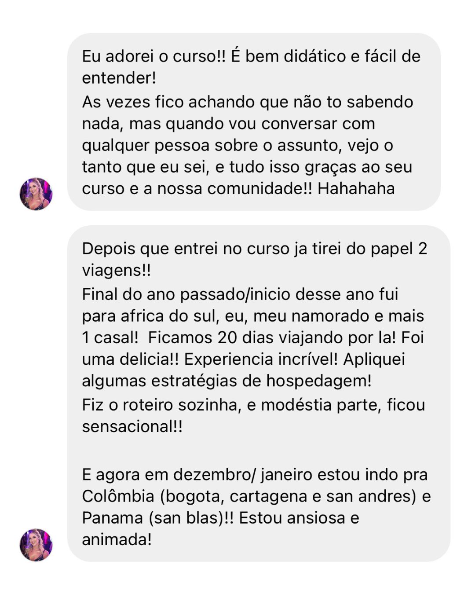Viewport: 475px width, 594px height.
Task: Click the word "viagens!!" in the second message
Action: (x=117, y=270)
